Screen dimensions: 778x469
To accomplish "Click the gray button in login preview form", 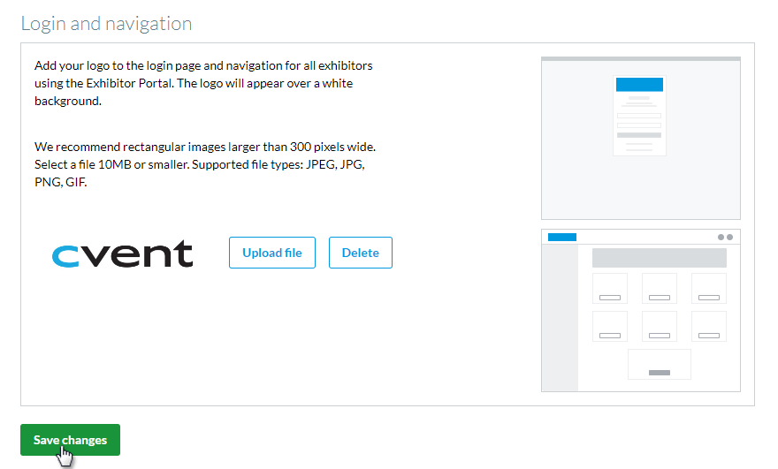I will coord(638,135).
